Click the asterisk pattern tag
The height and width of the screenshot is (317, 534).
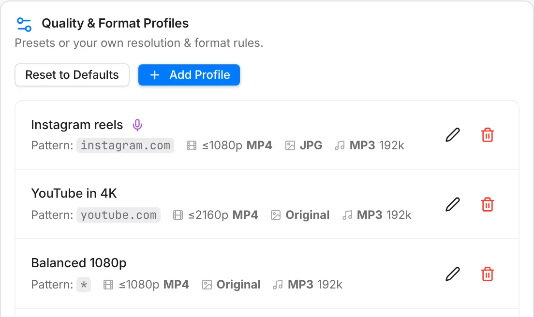point(84,284)
